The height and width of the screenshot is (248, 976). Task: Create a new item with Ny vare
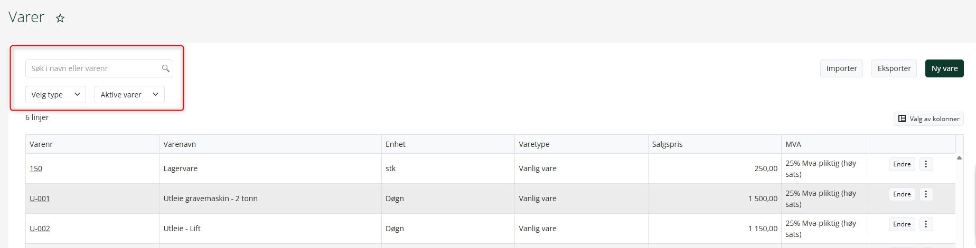click(x=944, y=68)
